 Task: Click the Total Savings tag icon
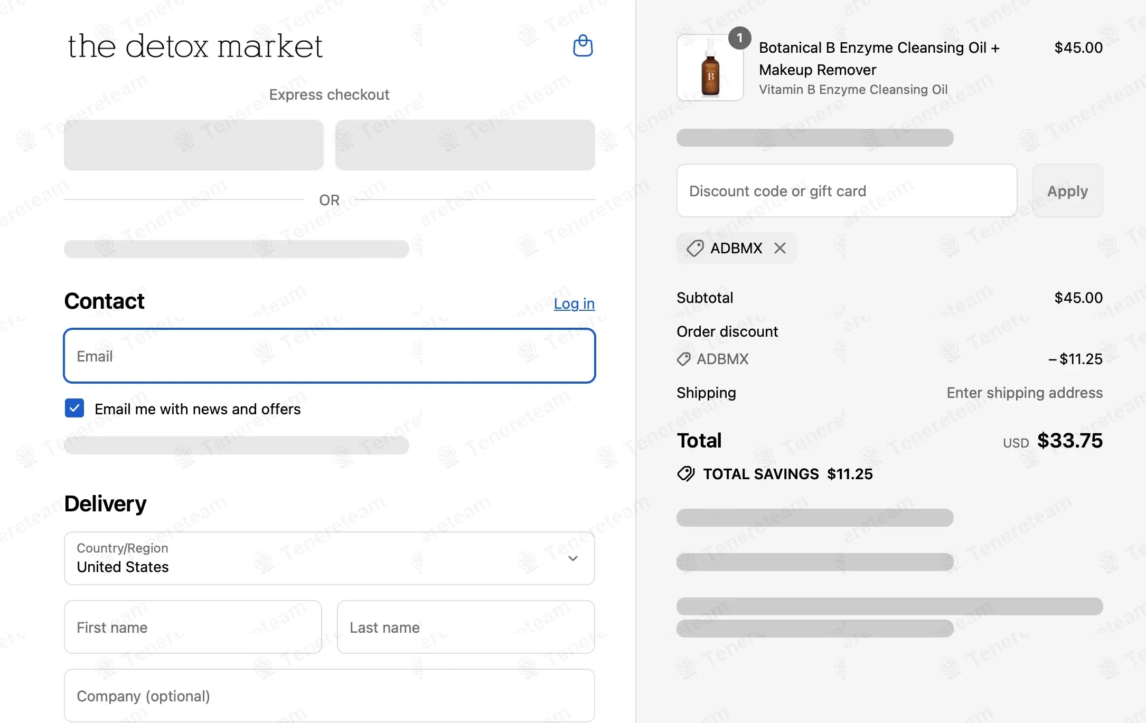[x=686, y=474]
